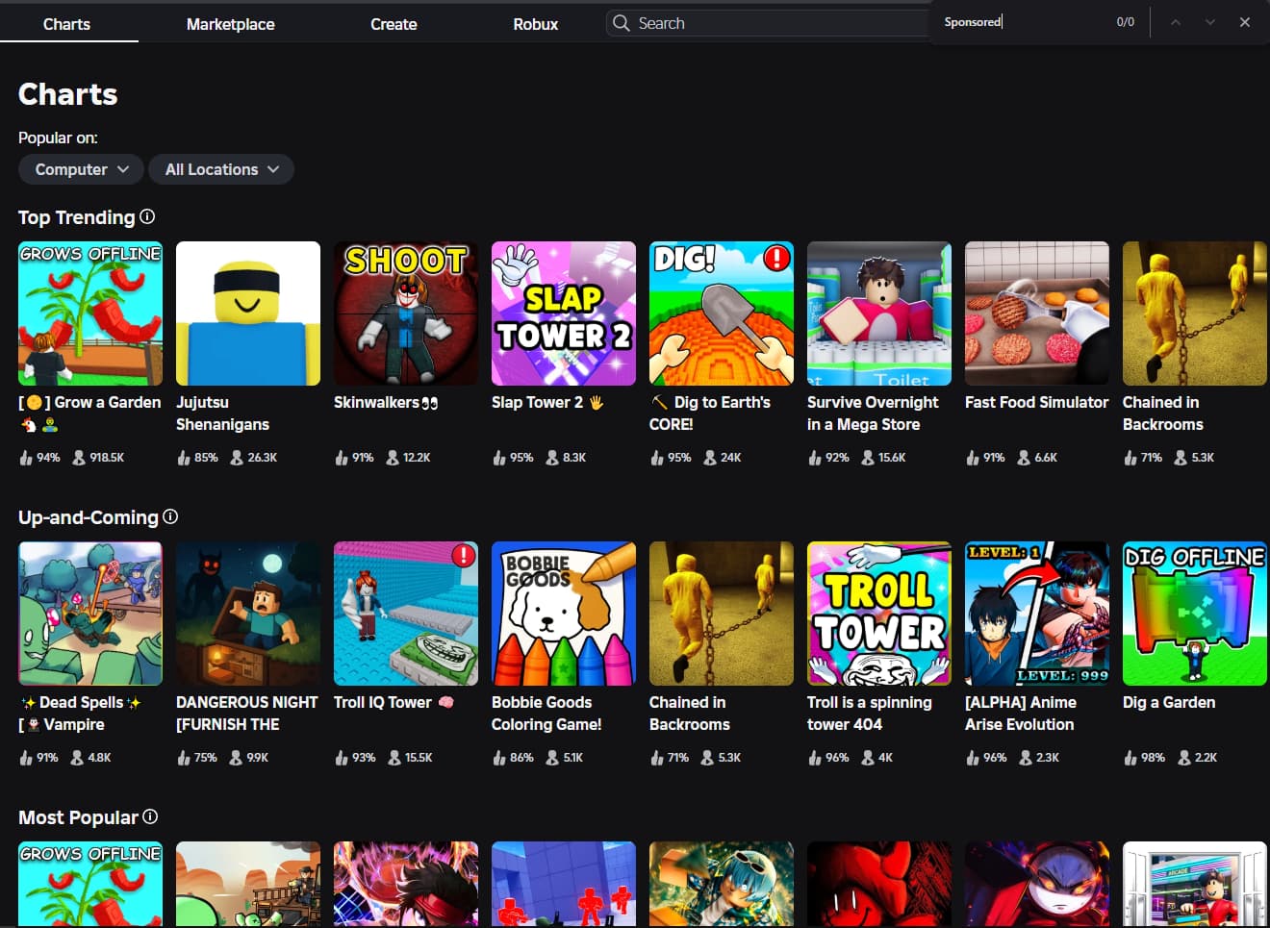Click the Up-and-Coming section heading
The width and height of the screenshot is (1270, 928).
click(x=89, y=517)
